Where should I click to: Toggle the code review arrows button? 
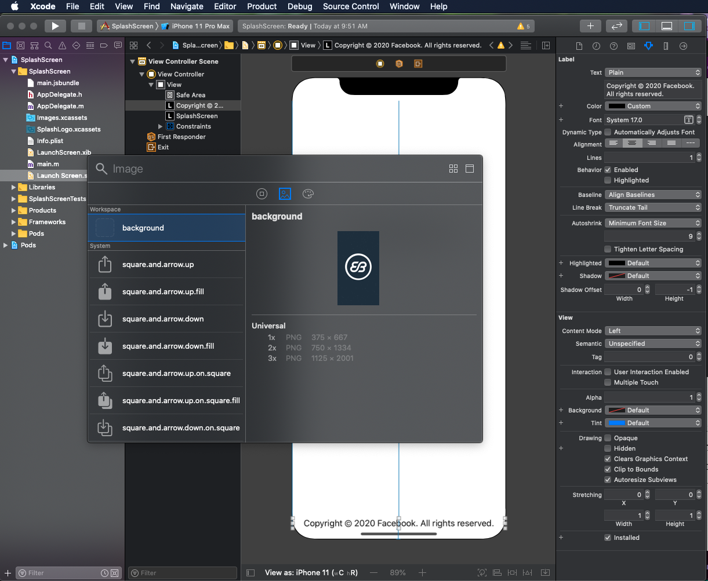coord(617,26)
